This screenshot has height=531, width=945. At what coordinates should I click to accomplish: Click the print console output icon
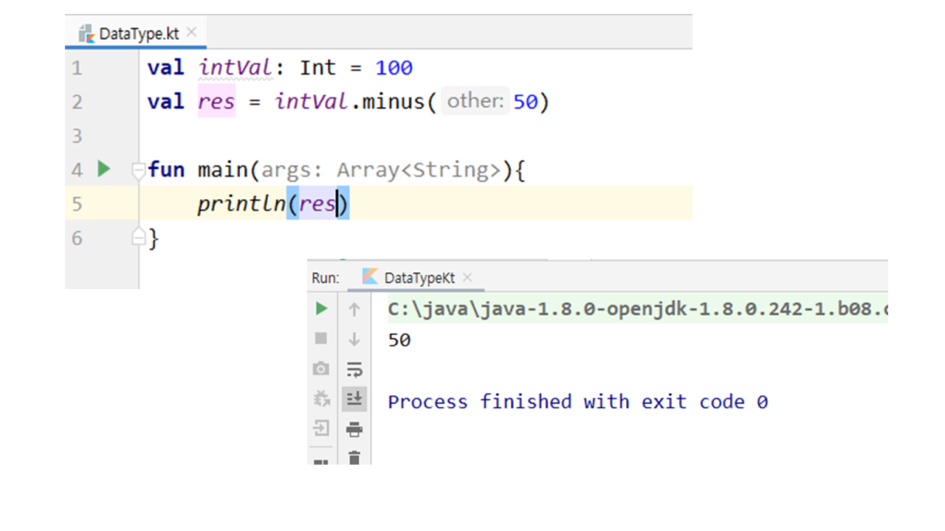[x=354, y=429]
